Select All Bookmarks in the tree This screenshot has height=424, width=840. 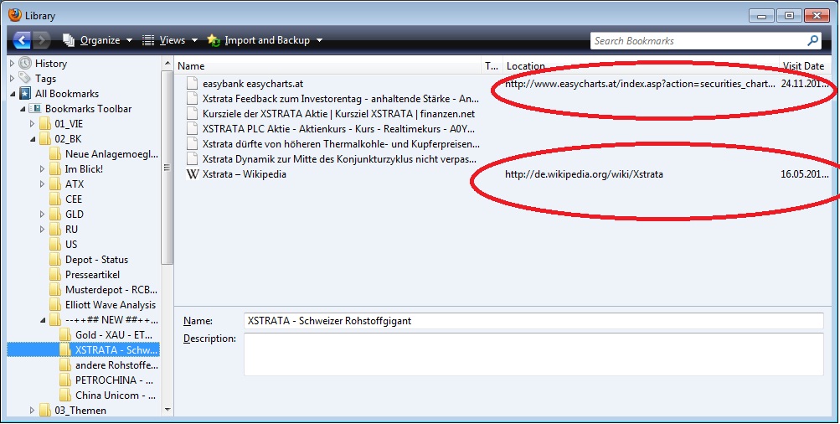67,94
